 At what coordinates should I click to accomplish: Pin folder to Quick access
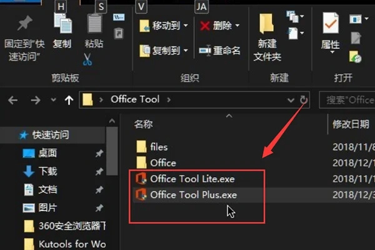point(24,37)
